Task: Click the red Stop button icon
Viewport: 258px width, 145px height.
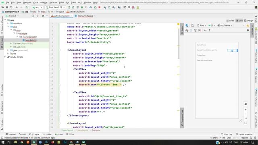Action: (100, 7)
